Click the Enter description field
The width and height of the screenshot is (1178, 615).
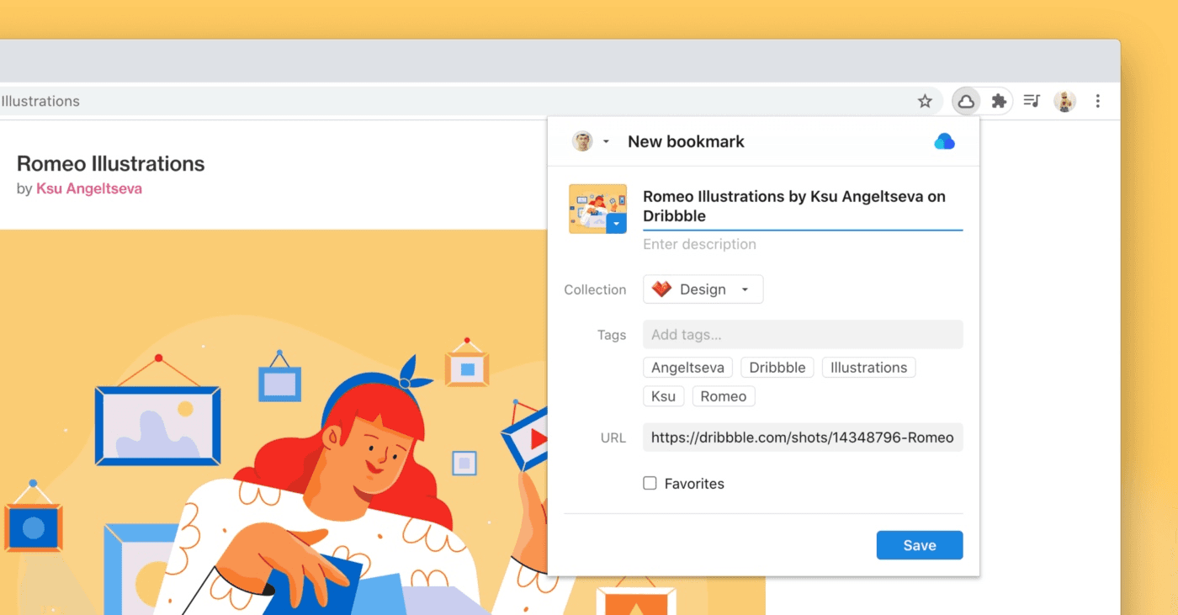pos(803,244)
